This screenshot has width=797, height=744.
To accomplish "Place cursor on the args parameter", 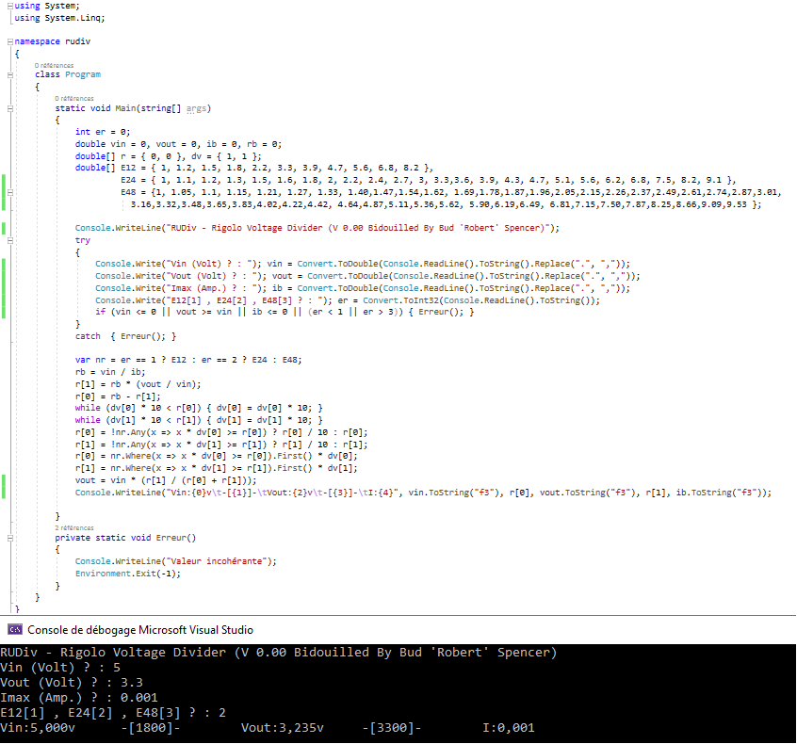I will click(x=197, y=108).
